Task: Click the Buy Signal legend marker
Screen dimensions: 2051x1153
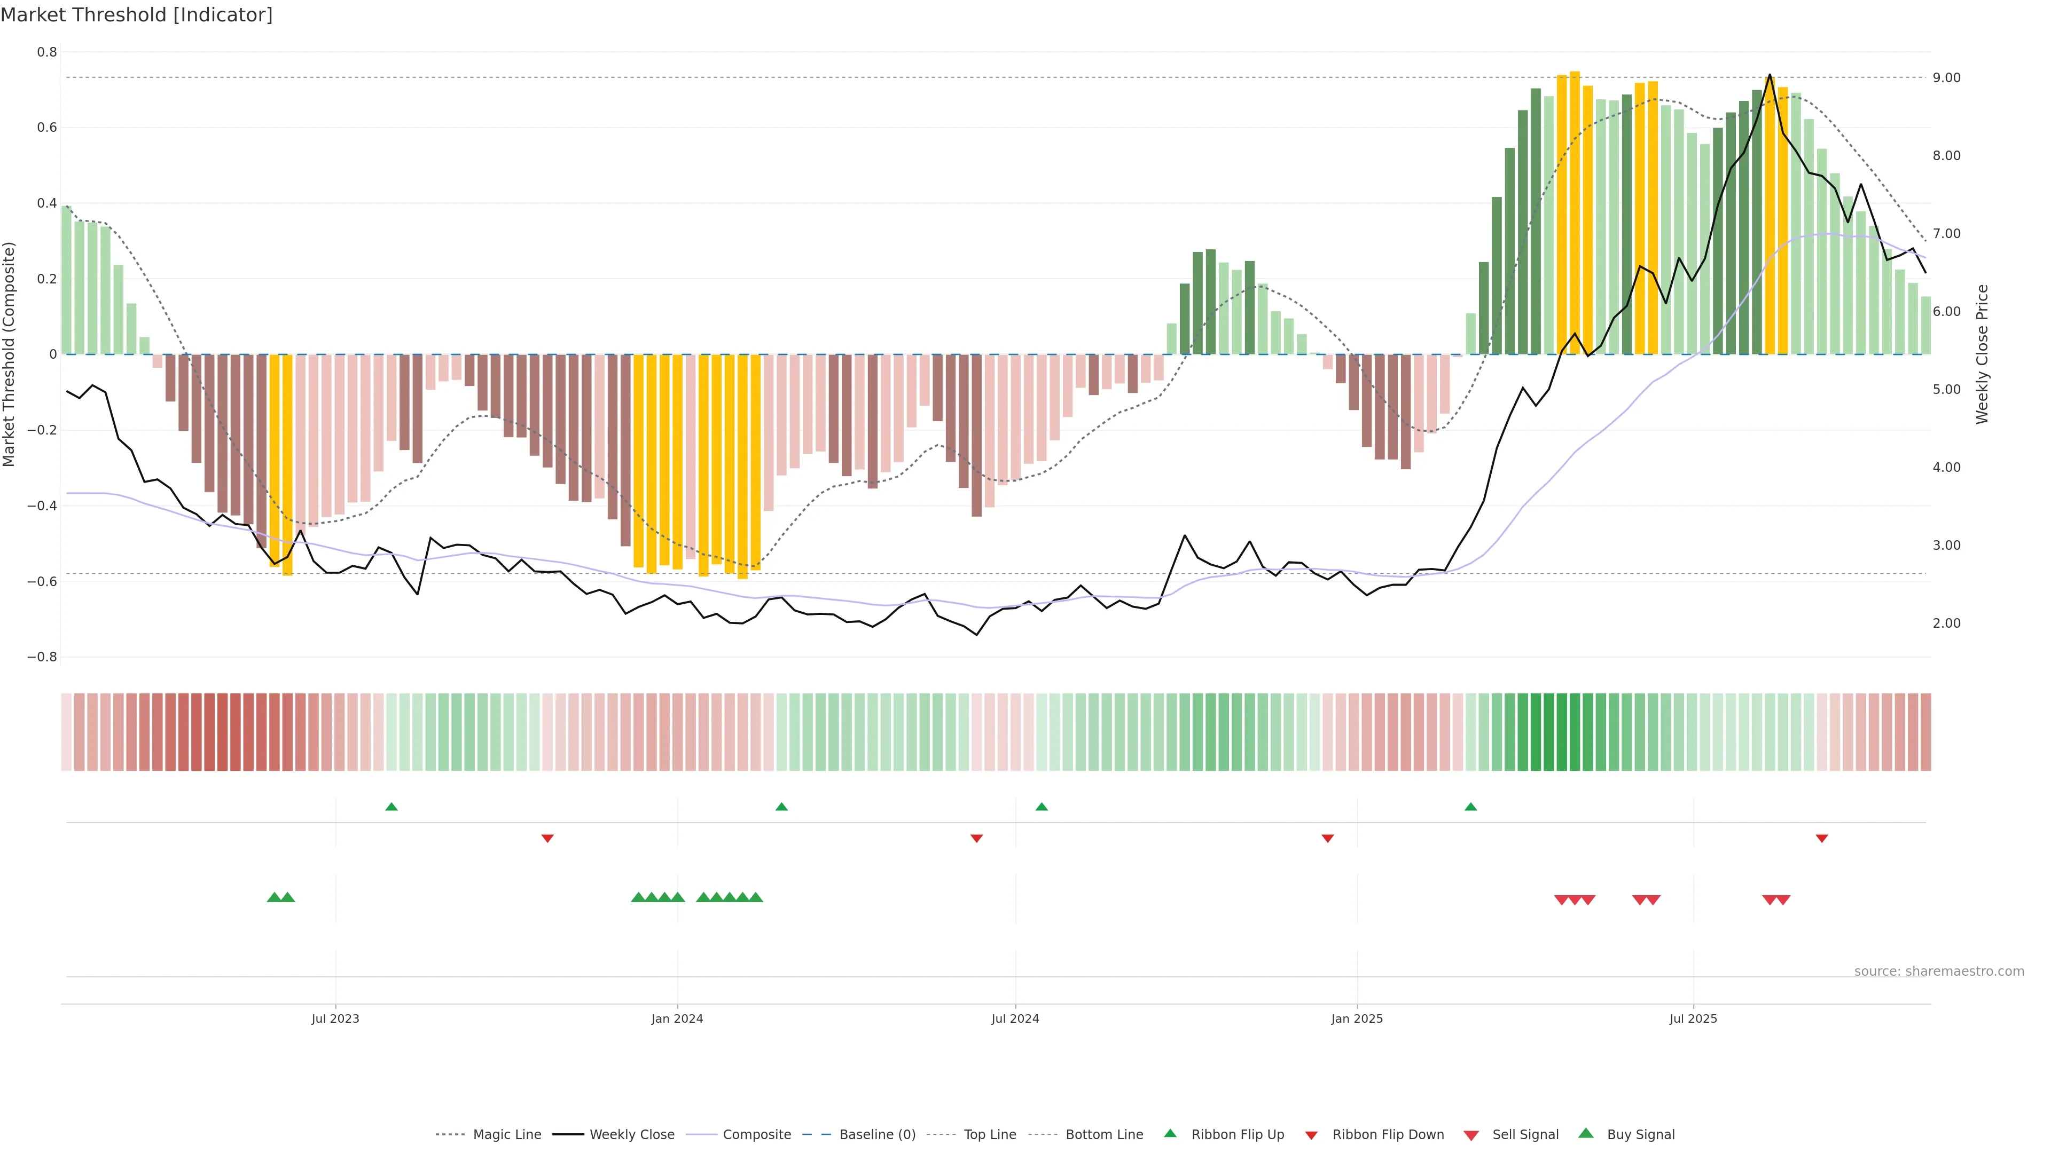Action: pyautogui.click(x=1586, y=1133)
